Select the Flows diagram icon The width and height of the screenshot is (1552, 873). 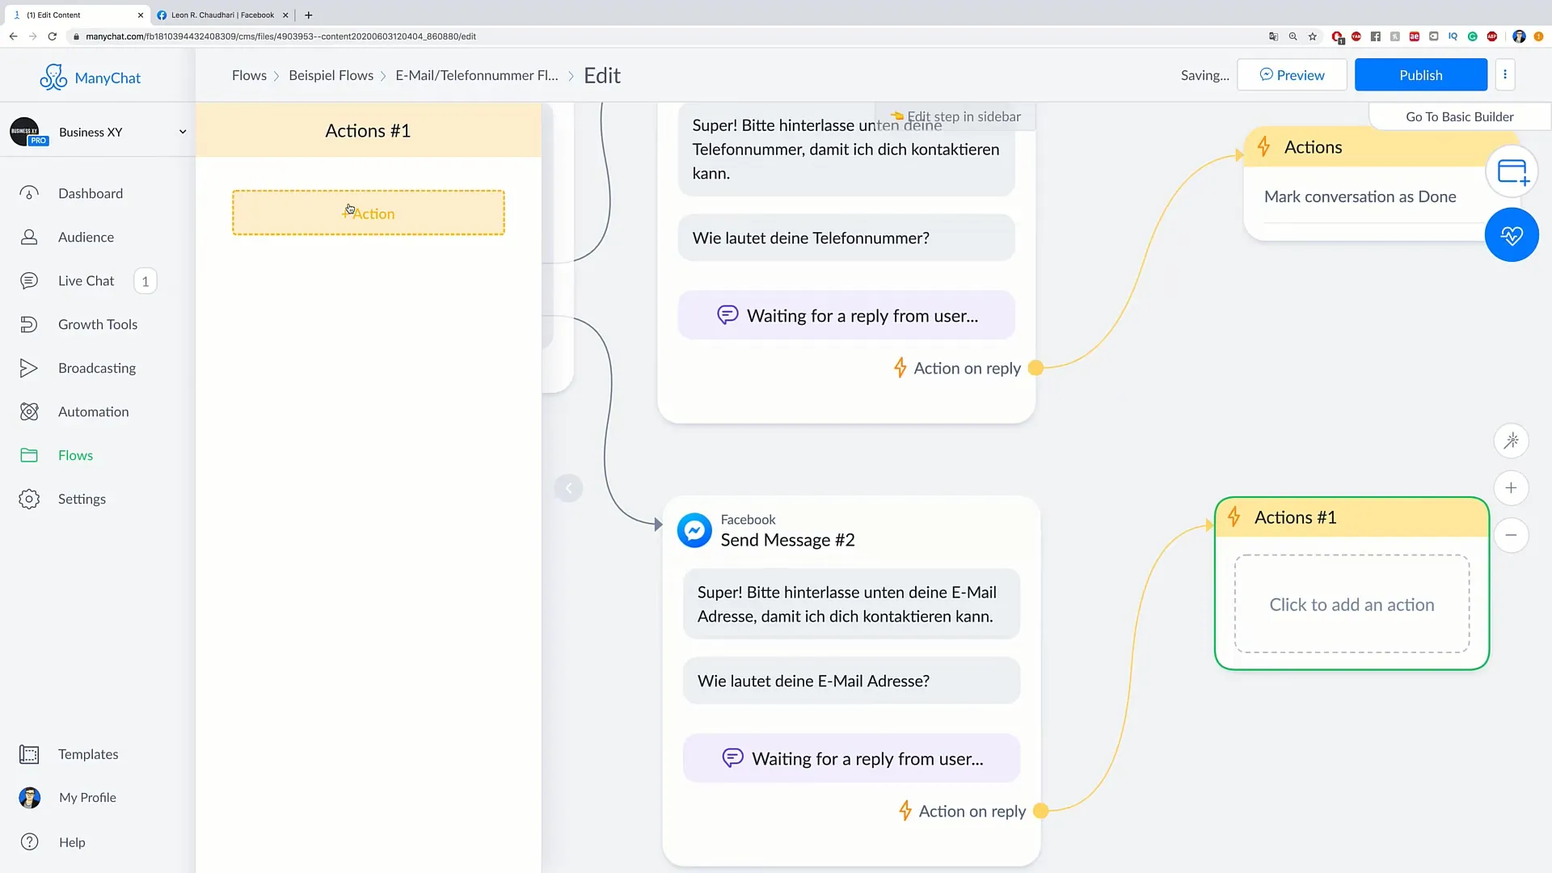click(x=29, y=454)
